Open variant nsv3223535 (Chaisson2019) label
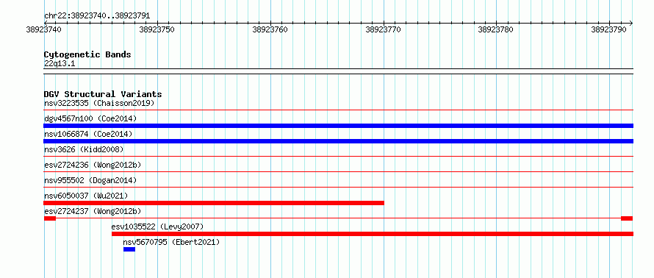The width and height of the screenshot is (654, 278). click(x=99, y=103)
